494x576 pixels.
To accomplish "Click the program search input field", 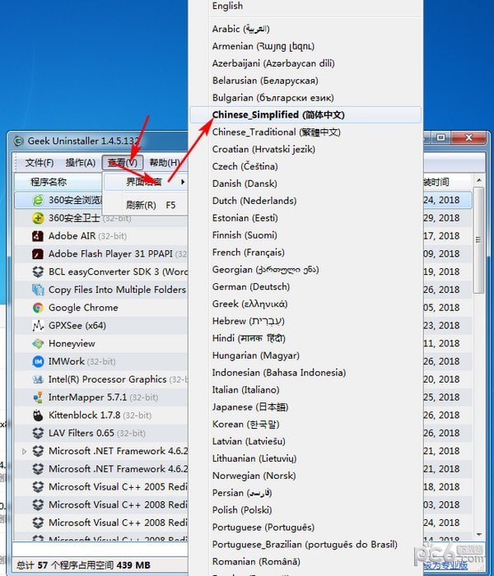I will (101, 550).
